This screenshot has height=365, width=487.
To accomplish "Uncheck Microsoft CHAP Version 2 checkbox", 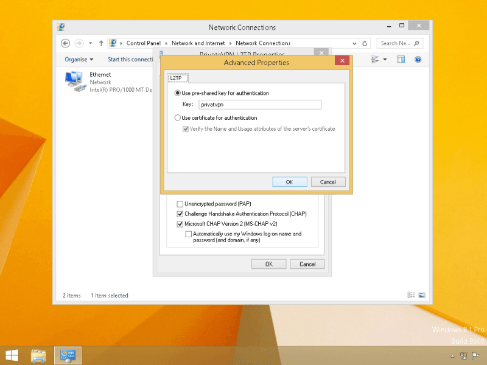I will pos(180,224).
